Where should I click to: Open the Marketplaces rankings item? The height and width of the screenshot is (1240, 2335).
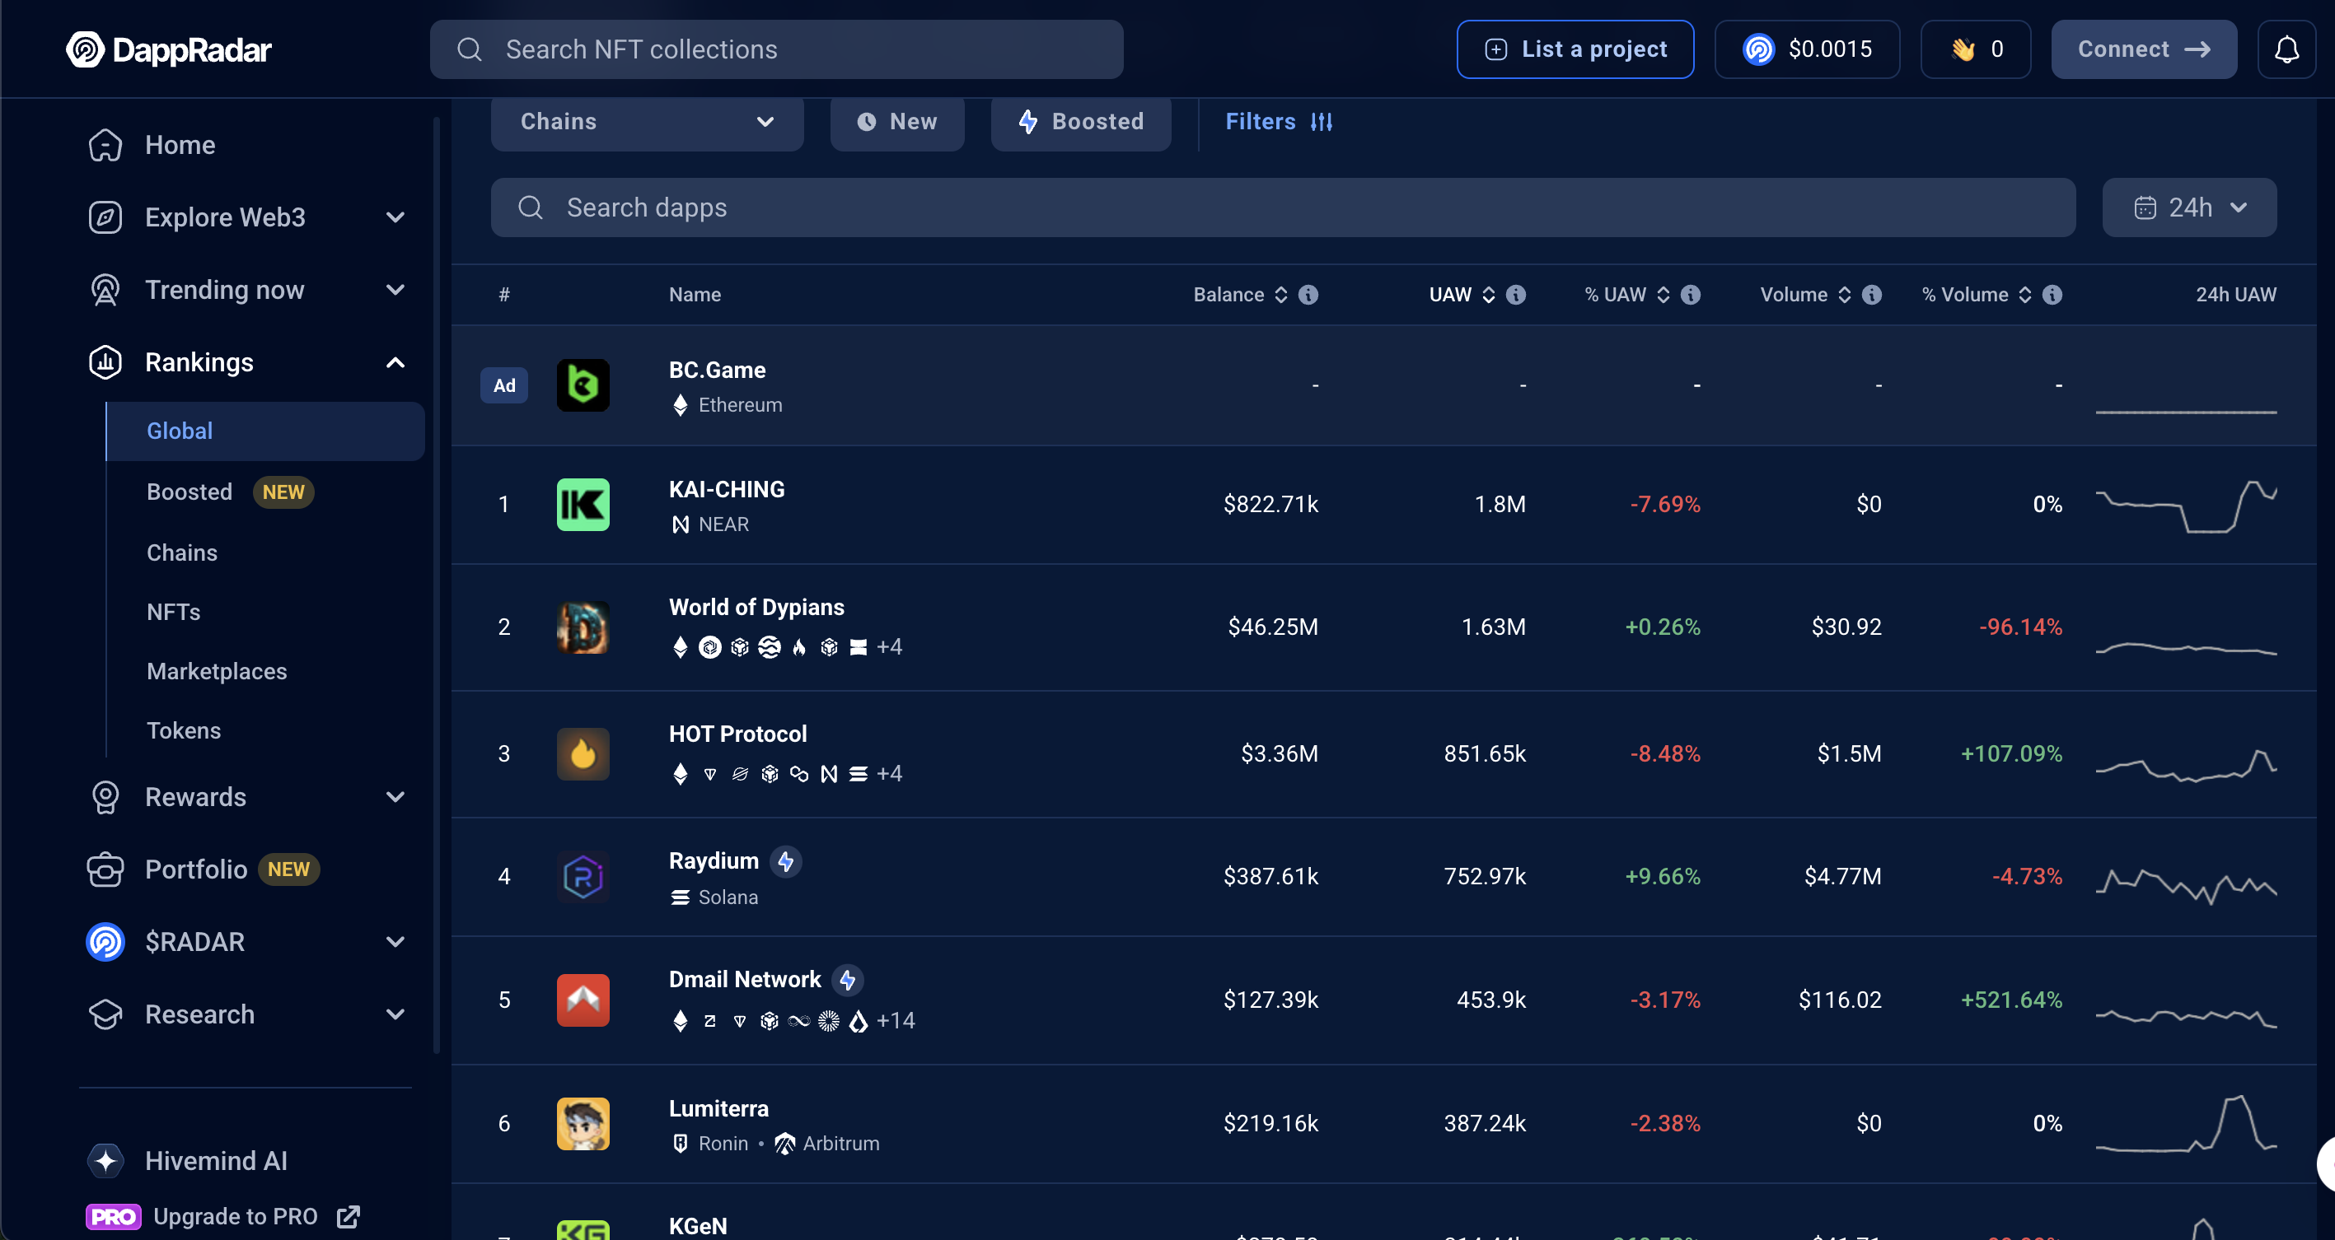tap(217, 671)
